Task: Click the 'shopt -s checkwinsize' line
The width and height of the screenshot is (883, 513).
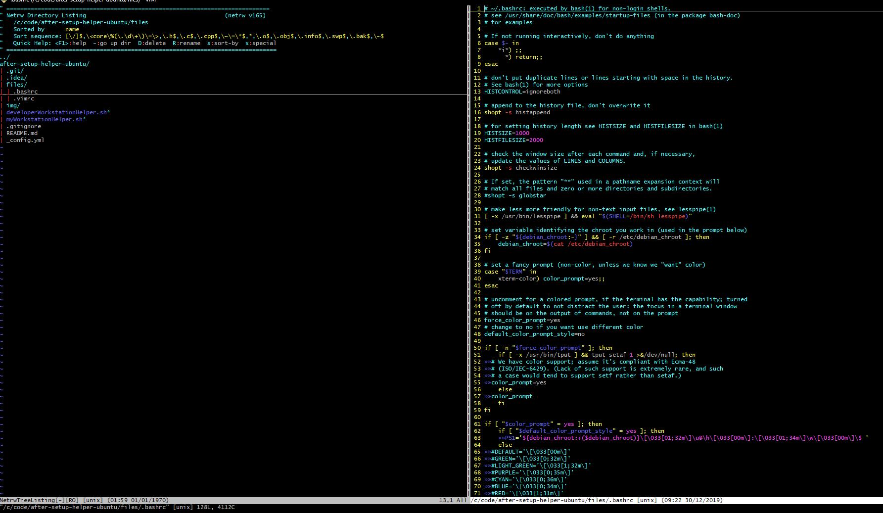Action: coord(520,168)
